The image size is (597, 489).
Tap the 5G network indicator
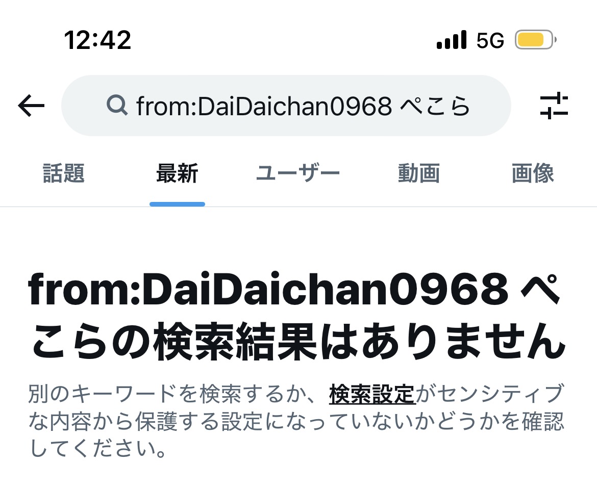[490, 40]
